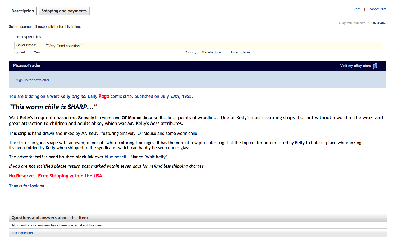The height and width of the screenshot is (247, 394).
Task: Click the Country of Manufacture label
Action: (x=203, y=52)
